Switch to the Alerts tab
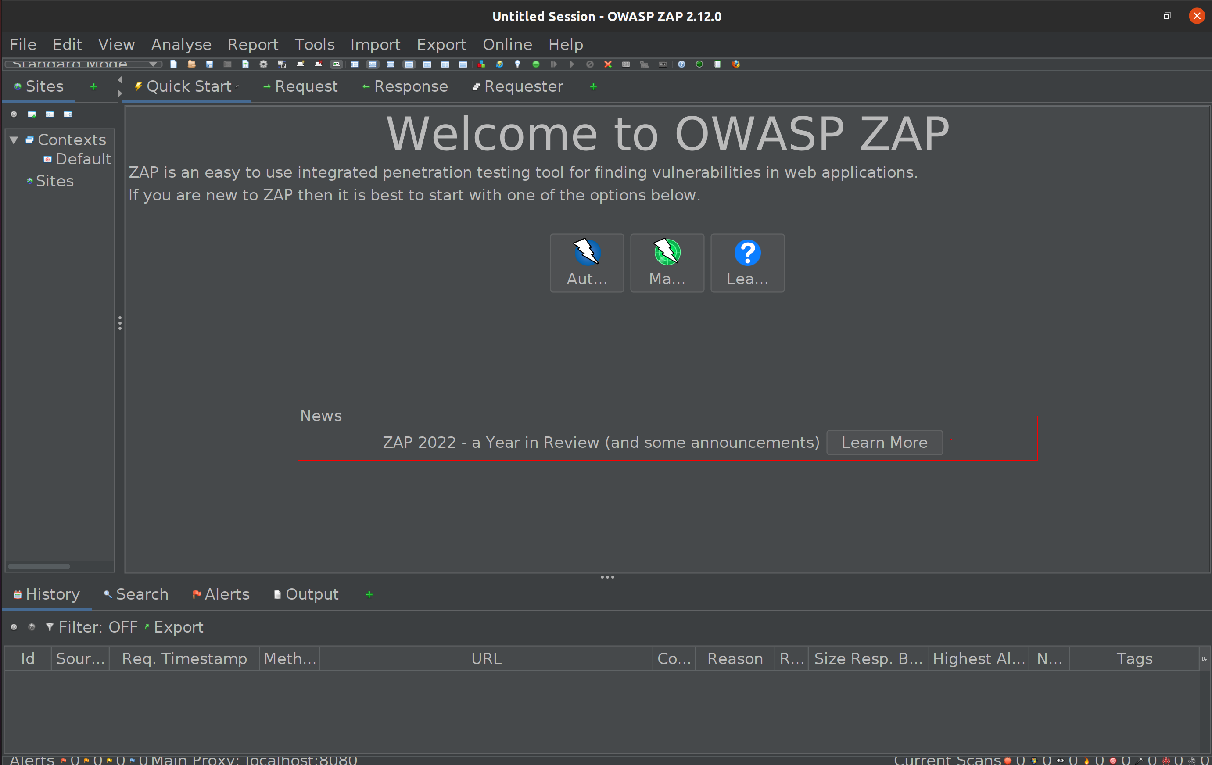 click(222, 594)
